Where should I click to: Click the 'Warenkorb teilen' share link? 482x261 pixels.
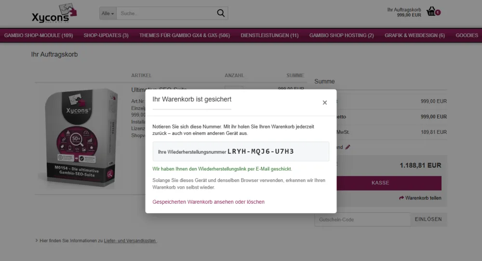coord(423,198)
